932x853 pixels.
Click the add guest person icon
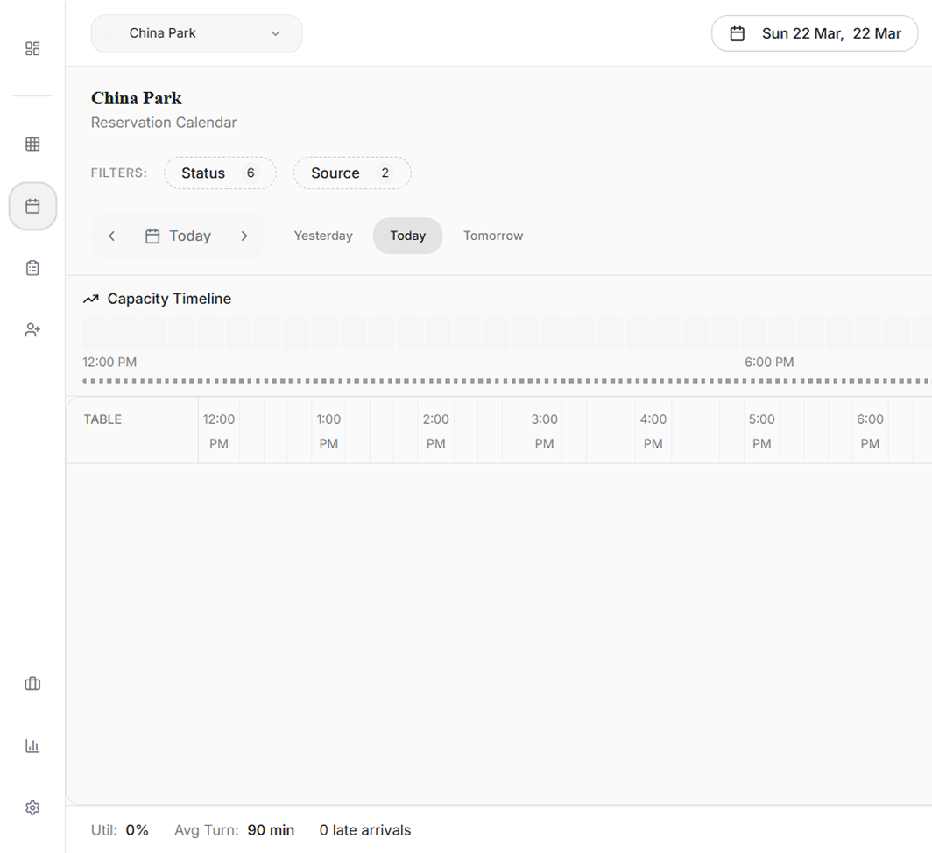click(x=32, y=330)
